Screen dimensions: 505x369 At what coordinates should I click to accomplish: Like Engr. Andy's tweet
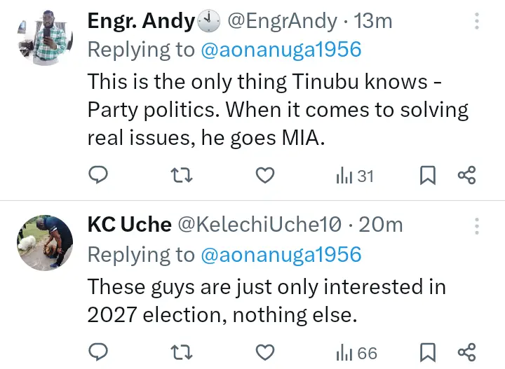[x=264, y=176]
